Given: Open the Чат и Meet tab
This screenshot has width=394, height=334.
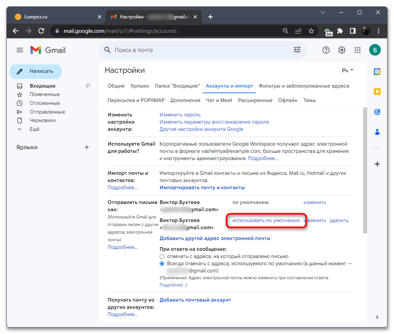Looking at the screenshot, I should point(219,100).
